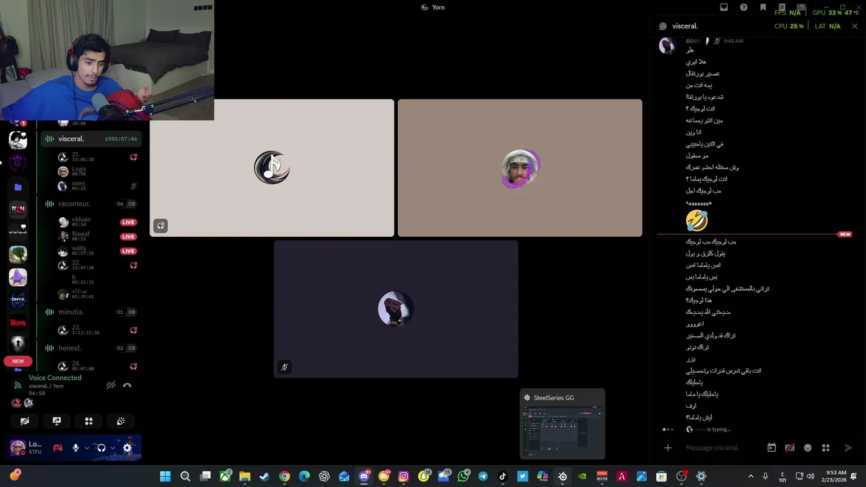Image resolution: width=866 pixels, height=487 pixels.
Task: Open Discord help icon
Action: click(x=744, y=7)
